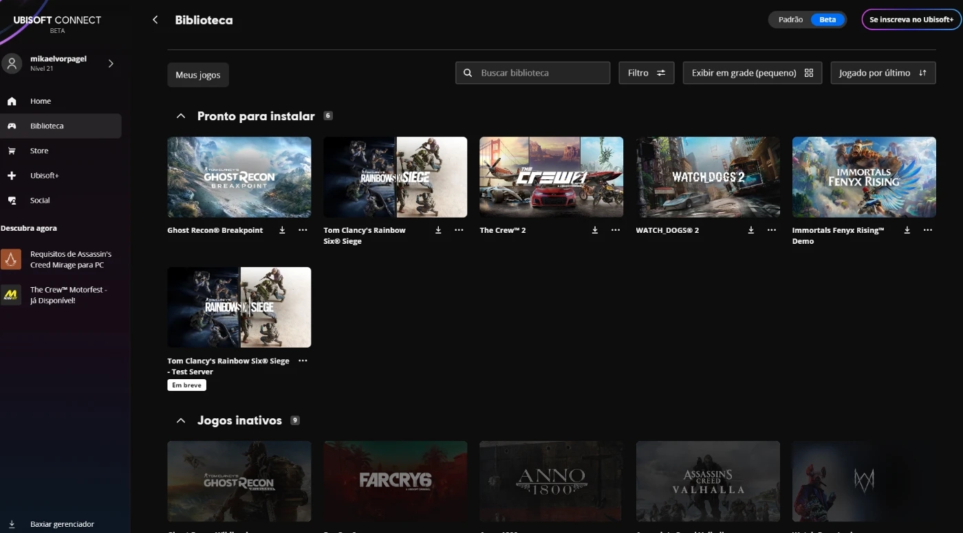
Task: Click the count badge beside Pronto para instalar
Action: pos(328,115)
